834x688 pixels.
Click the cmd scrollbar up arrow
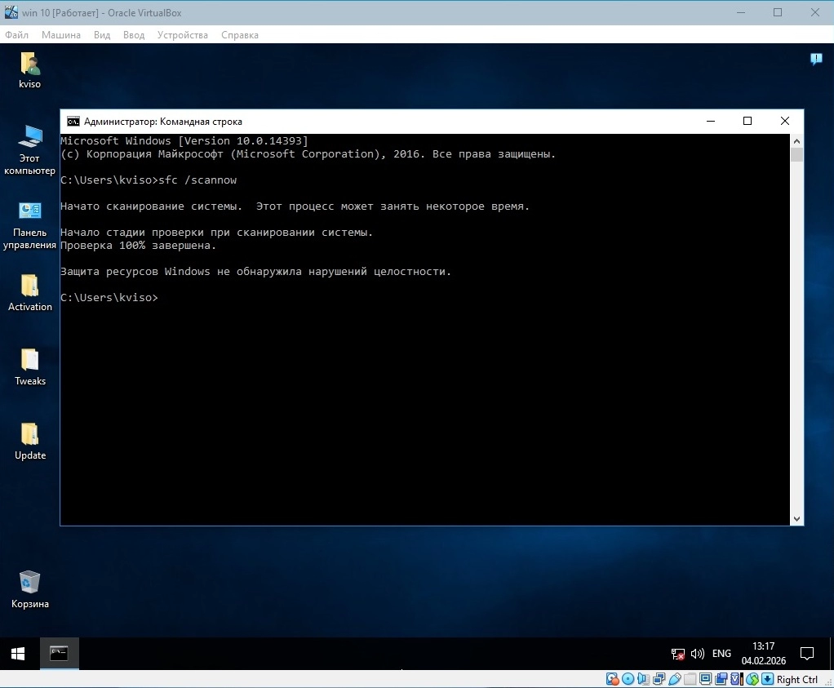tap(796, 141)
